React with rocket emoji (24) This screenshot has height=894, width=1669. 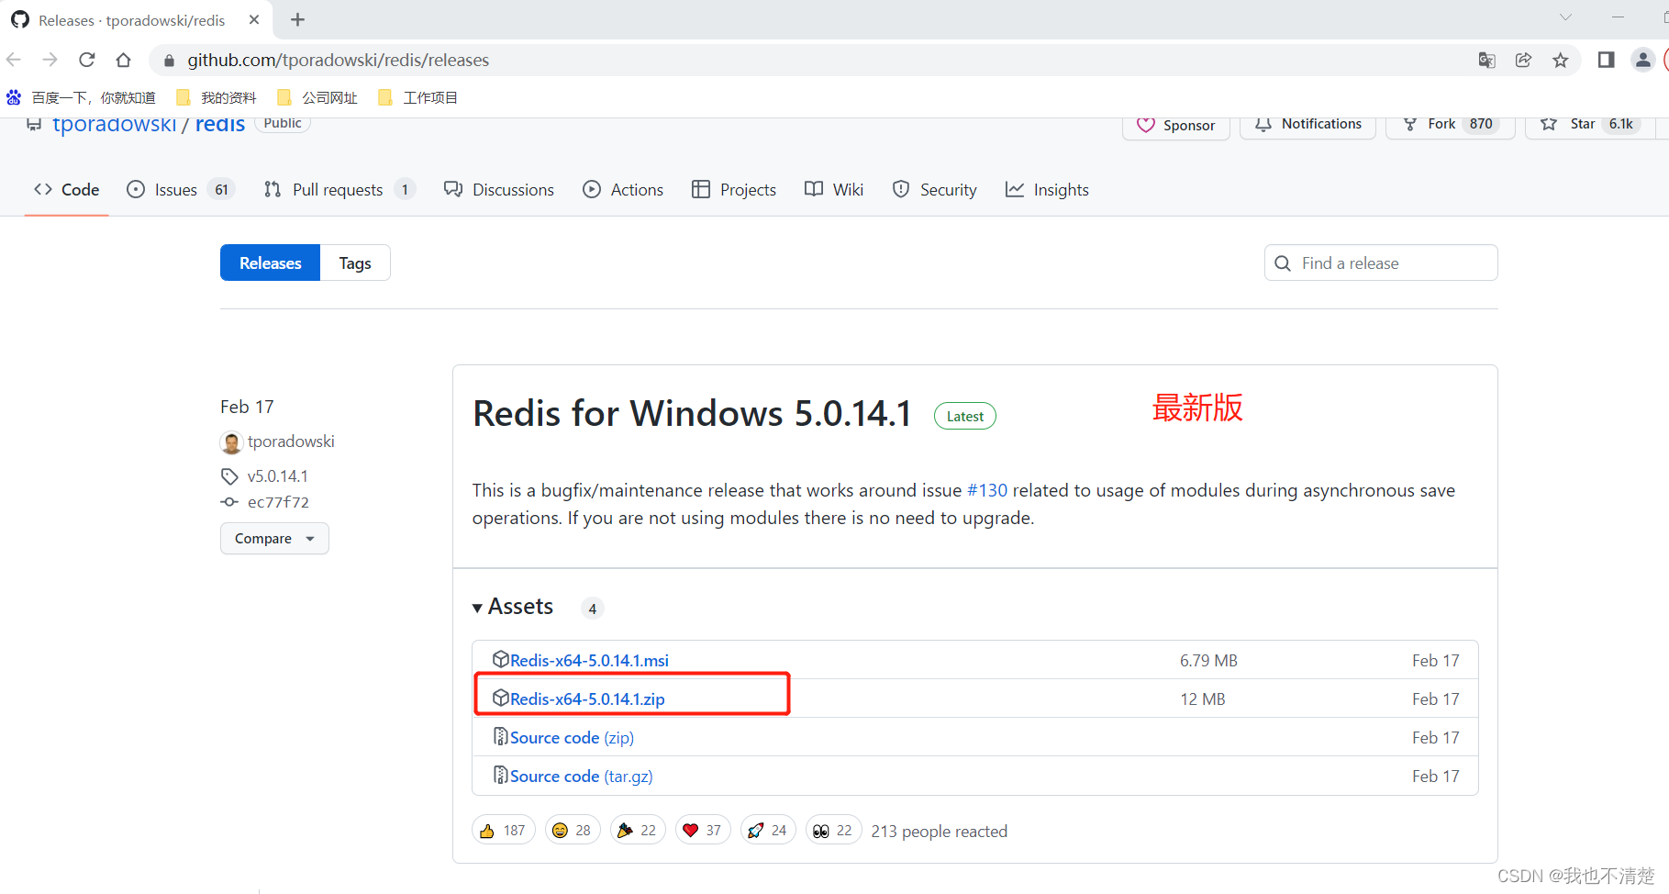coord(768,830)
